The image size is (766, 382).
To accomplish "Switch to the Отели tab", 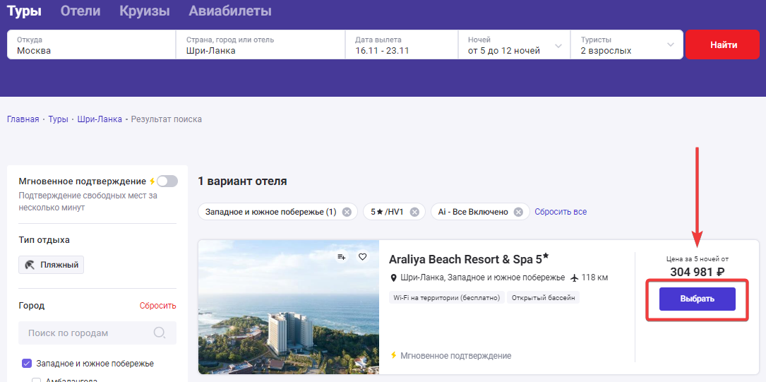I will click(80, 11).
